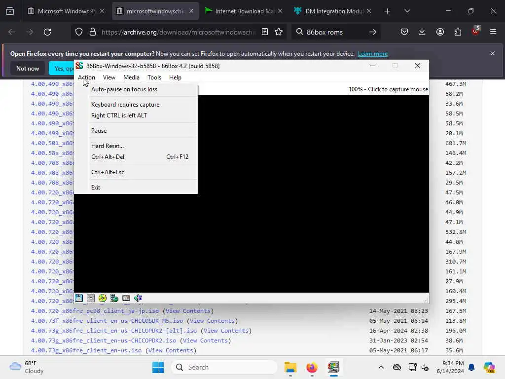Open 4.00.73g_x86fre_client_en-us.iso link
Viewport: 505px width, 379px height.
(x=86, y=350)
